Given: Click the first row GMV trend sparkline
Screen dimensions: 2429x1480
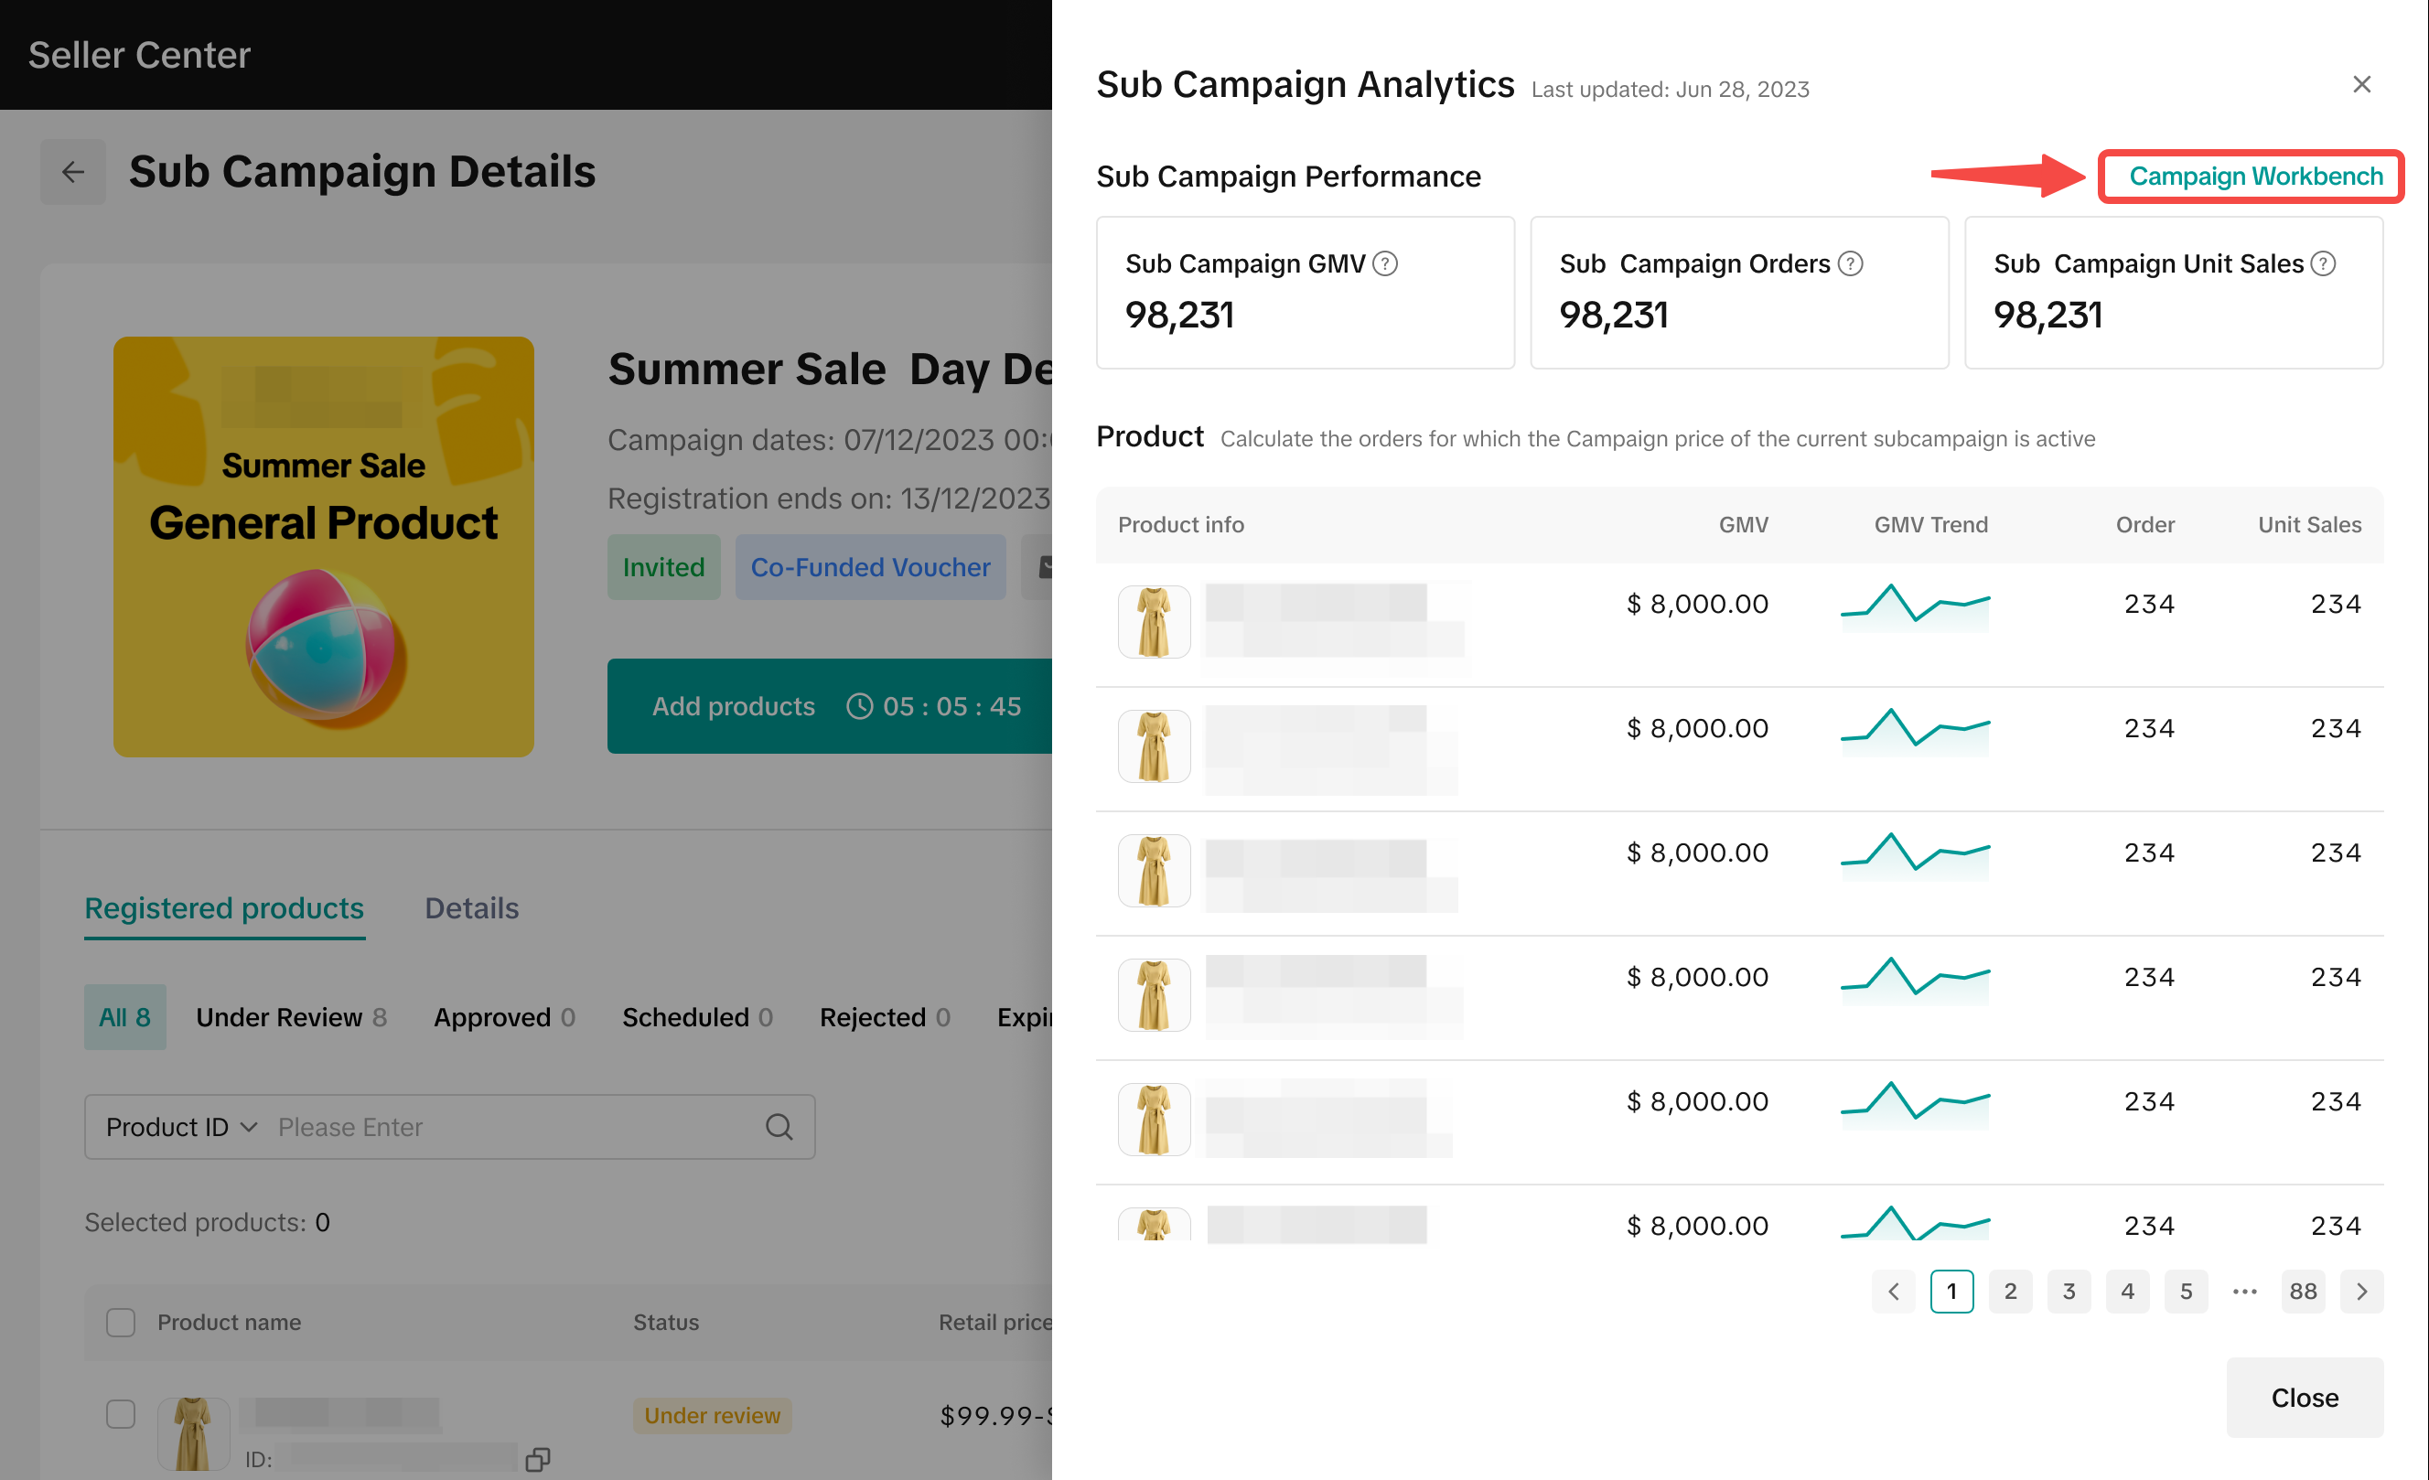Looking at the screenshot, I should pyautogui.click(x=1915, y=604).
